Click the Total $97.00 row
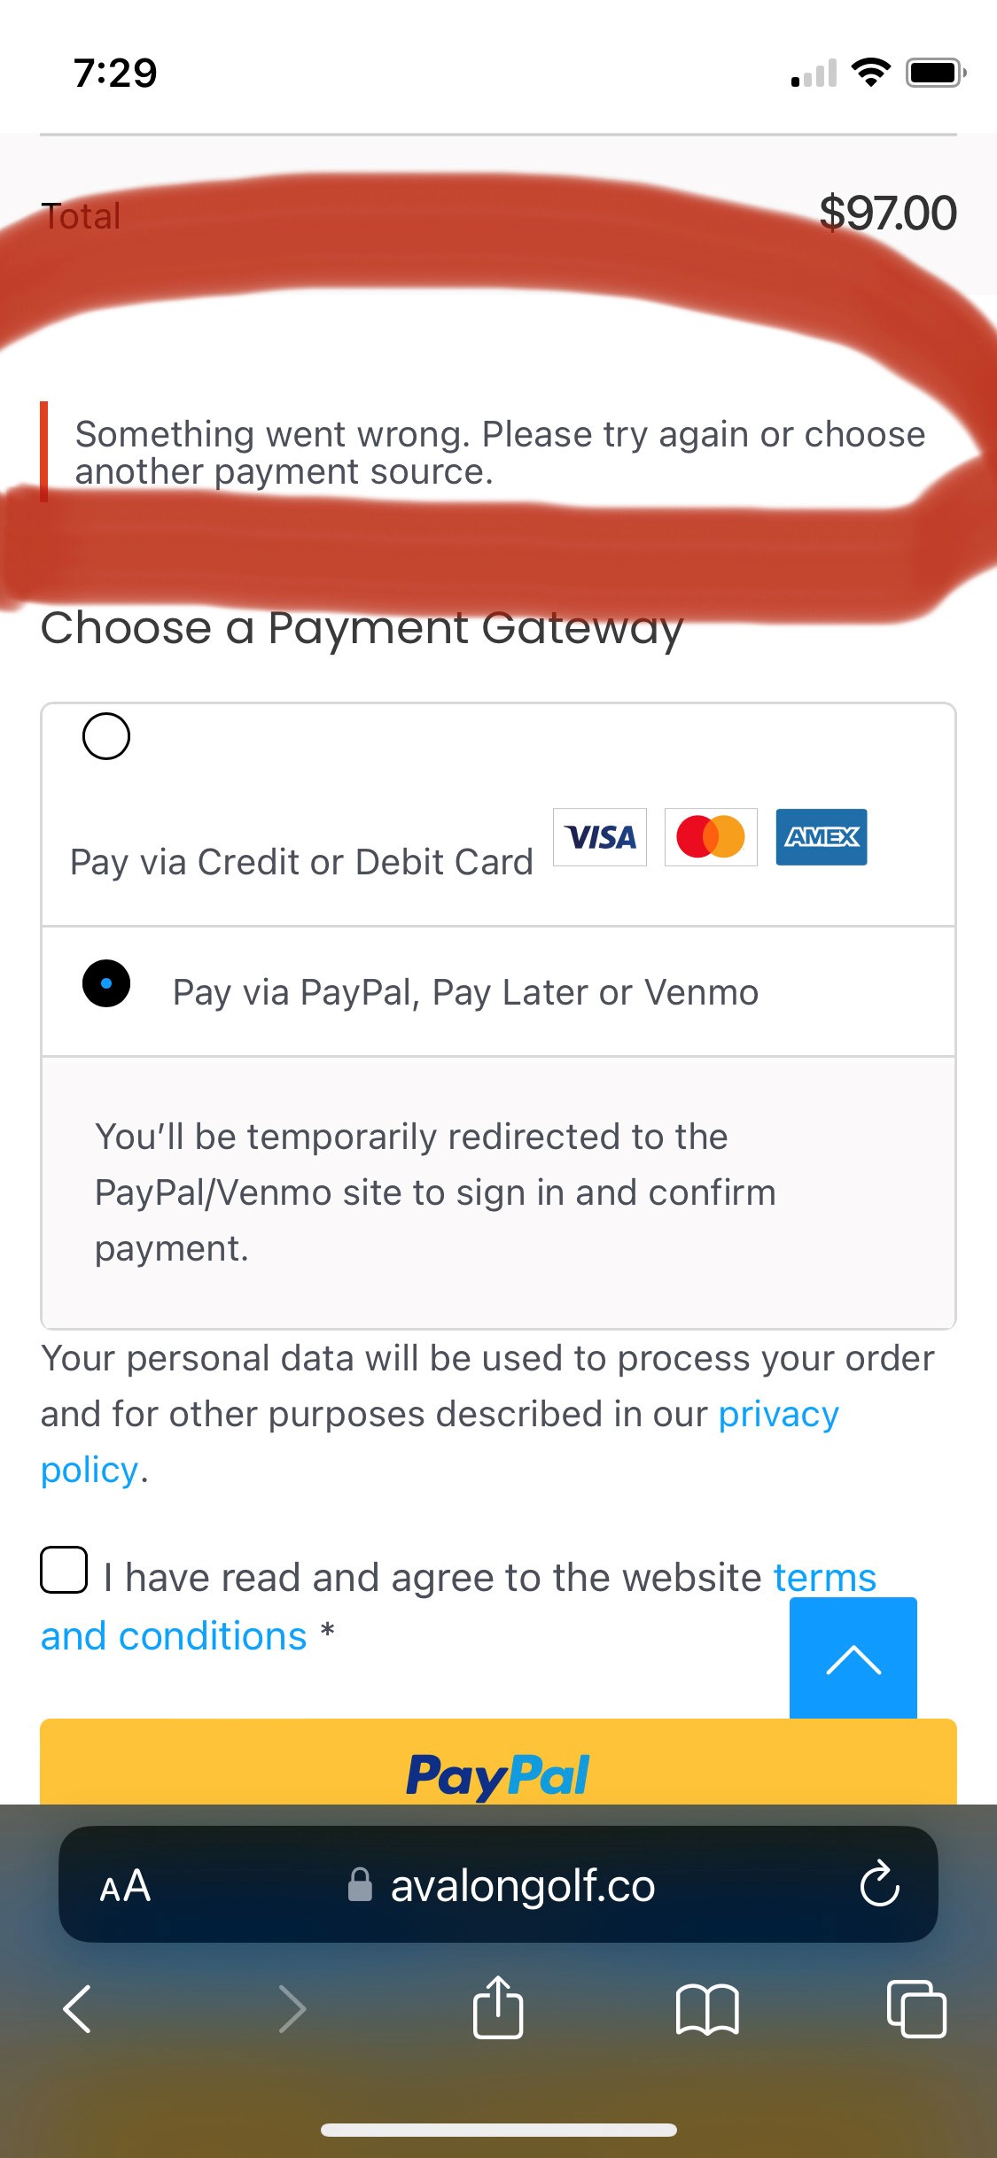The width and height of the screenshot is (997, 2158). (x=498, y=213)
